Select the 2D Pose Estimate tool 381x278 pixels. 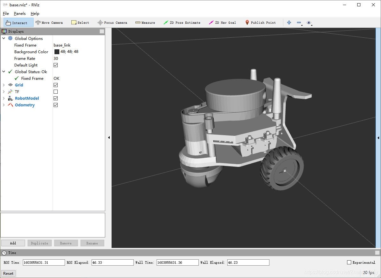182,23
